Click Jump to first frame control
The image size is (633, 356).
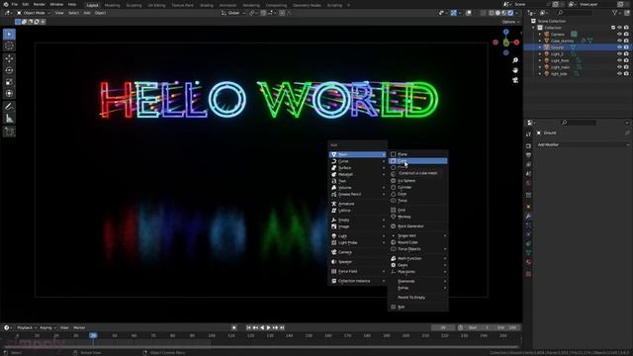248,327
